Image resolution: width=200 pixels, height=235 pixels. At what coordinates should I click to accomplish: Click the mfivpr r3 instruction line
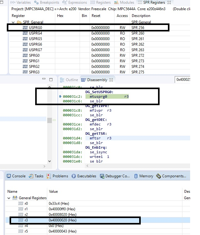click(x=101, y=110)
